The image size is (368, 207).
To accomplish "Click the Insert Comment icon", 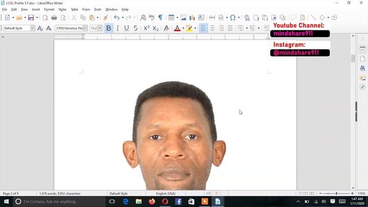I will [293, 18].
